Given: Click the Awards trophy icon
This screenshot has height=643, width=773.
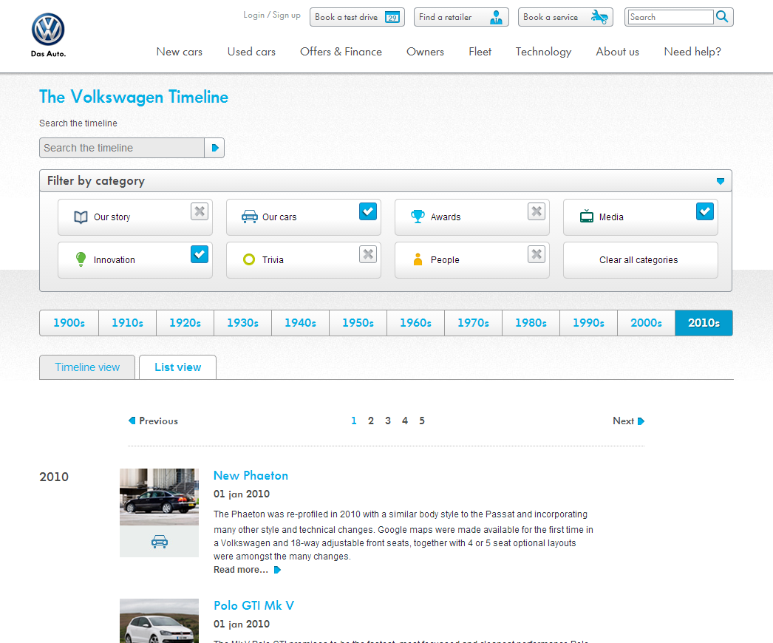Looking at the screenshot, I should click(418, 217).
